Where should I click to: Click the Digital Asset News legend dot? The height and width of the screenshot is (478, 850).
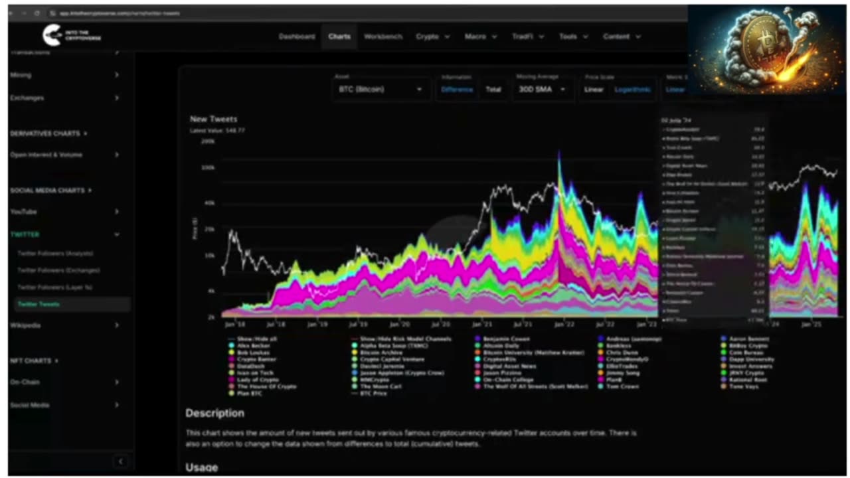[x=477, y=366]
